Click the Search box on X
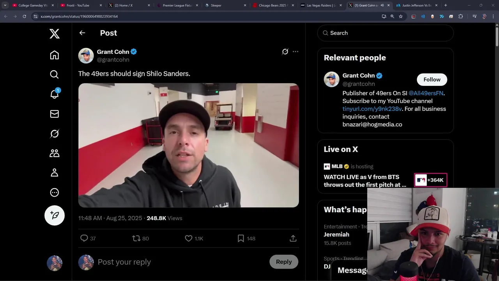 pos(386,33)
